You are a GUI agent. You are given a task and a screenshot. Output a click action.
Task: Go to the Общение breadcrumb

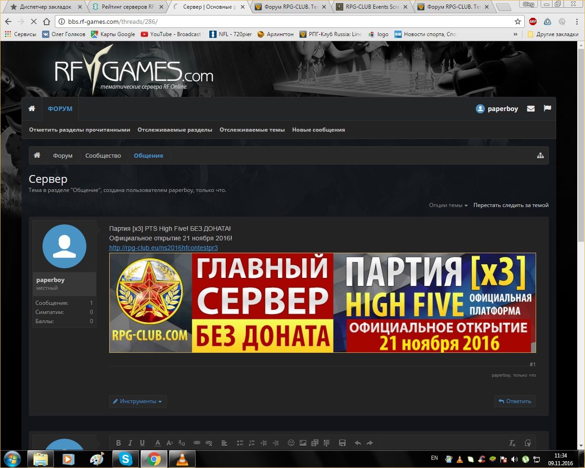[x=149, y=155]
